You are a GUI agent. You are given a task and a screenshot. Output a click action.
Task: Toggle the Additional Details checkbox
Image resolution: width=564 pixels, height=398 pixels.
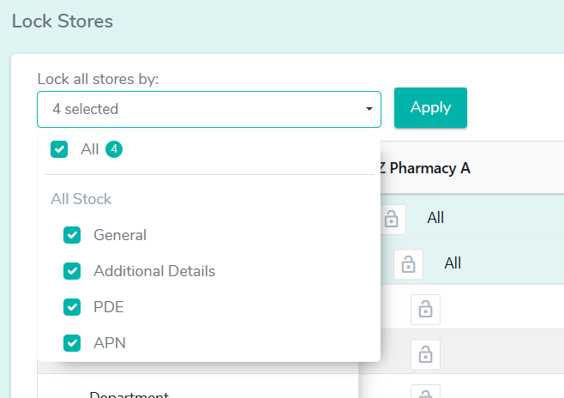tap(72, 271)
